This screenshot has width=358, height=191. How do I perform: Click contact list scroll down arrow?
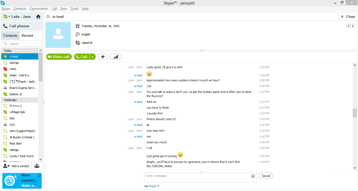[40, 159]
